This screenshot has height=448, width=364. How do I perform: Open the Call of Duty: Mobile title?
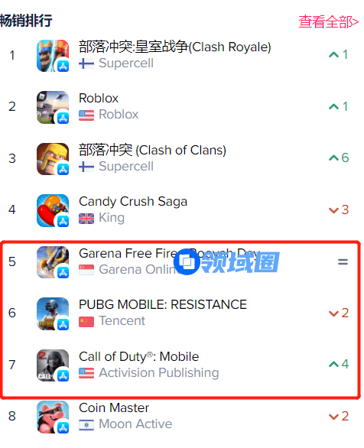pyautogui.click(x=139, y=356)
